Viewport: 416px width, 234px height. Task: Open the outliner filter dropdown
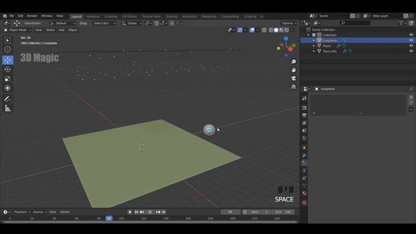tap(402, 23)
